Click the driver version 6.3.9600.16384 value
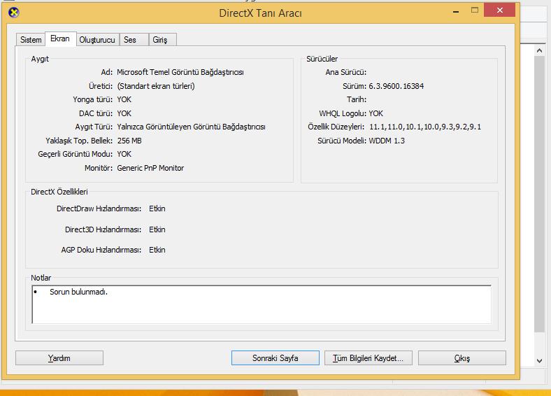This screenshot has height=396, width=551. 396,86
